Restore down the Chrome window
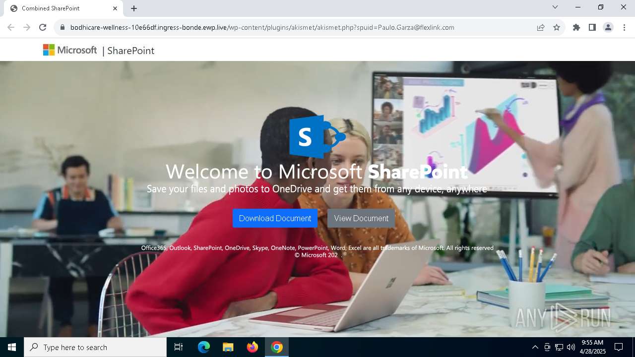The image size is (635, 357). [x=601, y=7]
